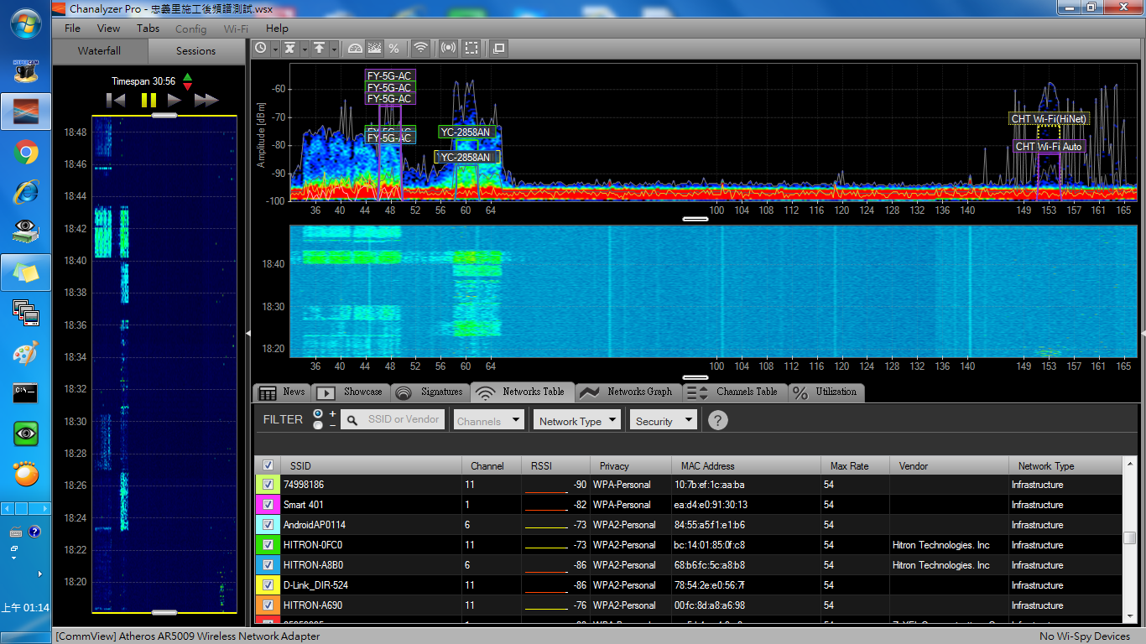Screen dimensions: 1146x644
Task: Open the News tab
Action: [x=282, y=392]
